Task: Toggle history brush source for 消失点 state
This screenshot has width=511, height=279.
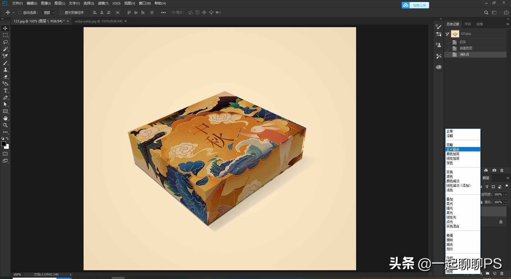Action: point(448,54)
